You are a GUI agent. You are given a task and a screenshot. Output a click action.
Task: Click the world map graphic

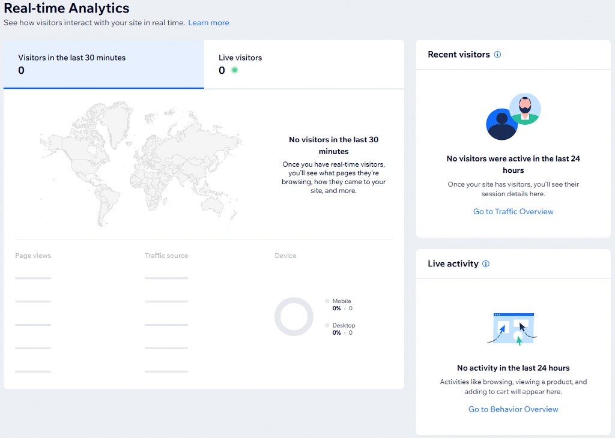point(141,163)
